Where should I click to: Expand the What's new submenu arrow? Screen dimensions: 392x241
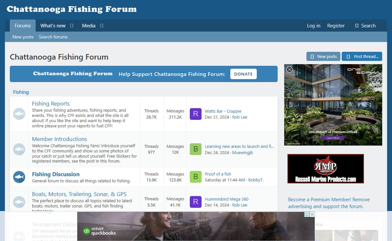point(72,26)
